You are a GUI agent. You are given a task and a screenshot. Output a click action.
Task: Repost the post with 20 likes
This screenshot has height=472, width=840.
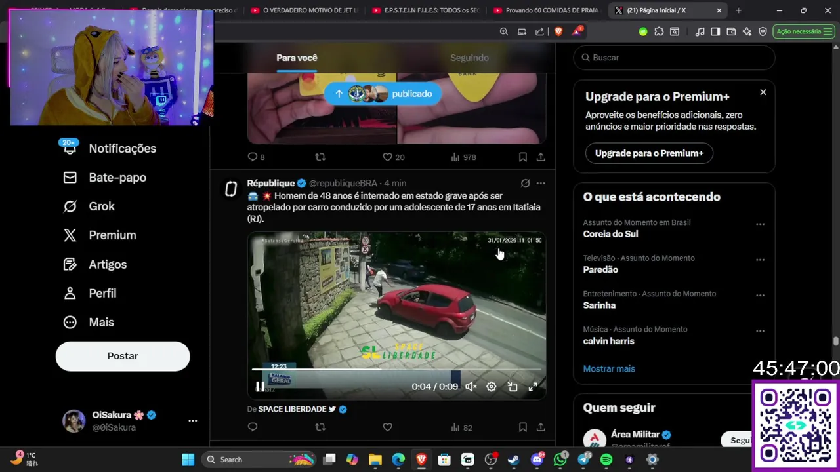[320, 157]
